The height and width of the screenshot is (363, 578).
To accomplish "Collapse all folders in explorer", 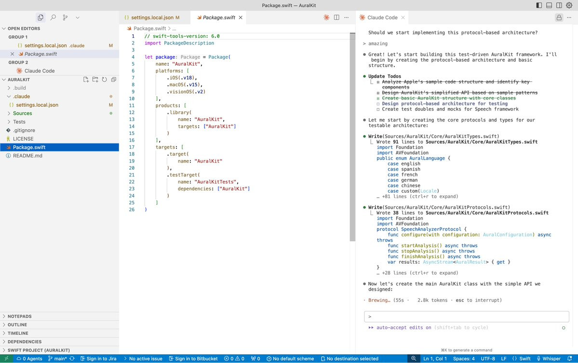I will point(113,80).
